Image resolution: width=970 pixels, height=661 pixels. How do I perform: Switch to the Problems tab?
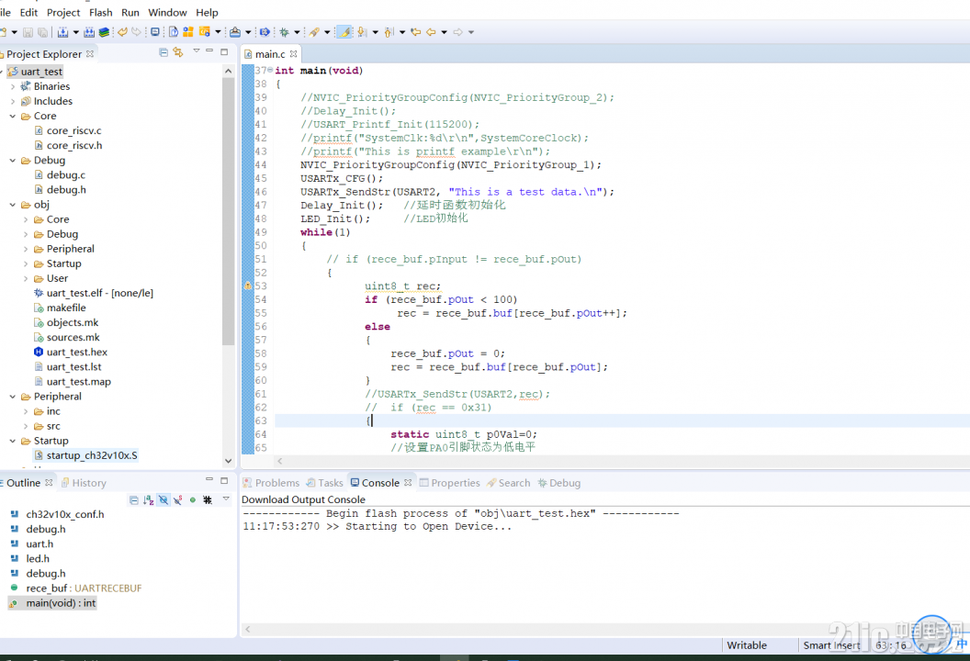(271, 483)
